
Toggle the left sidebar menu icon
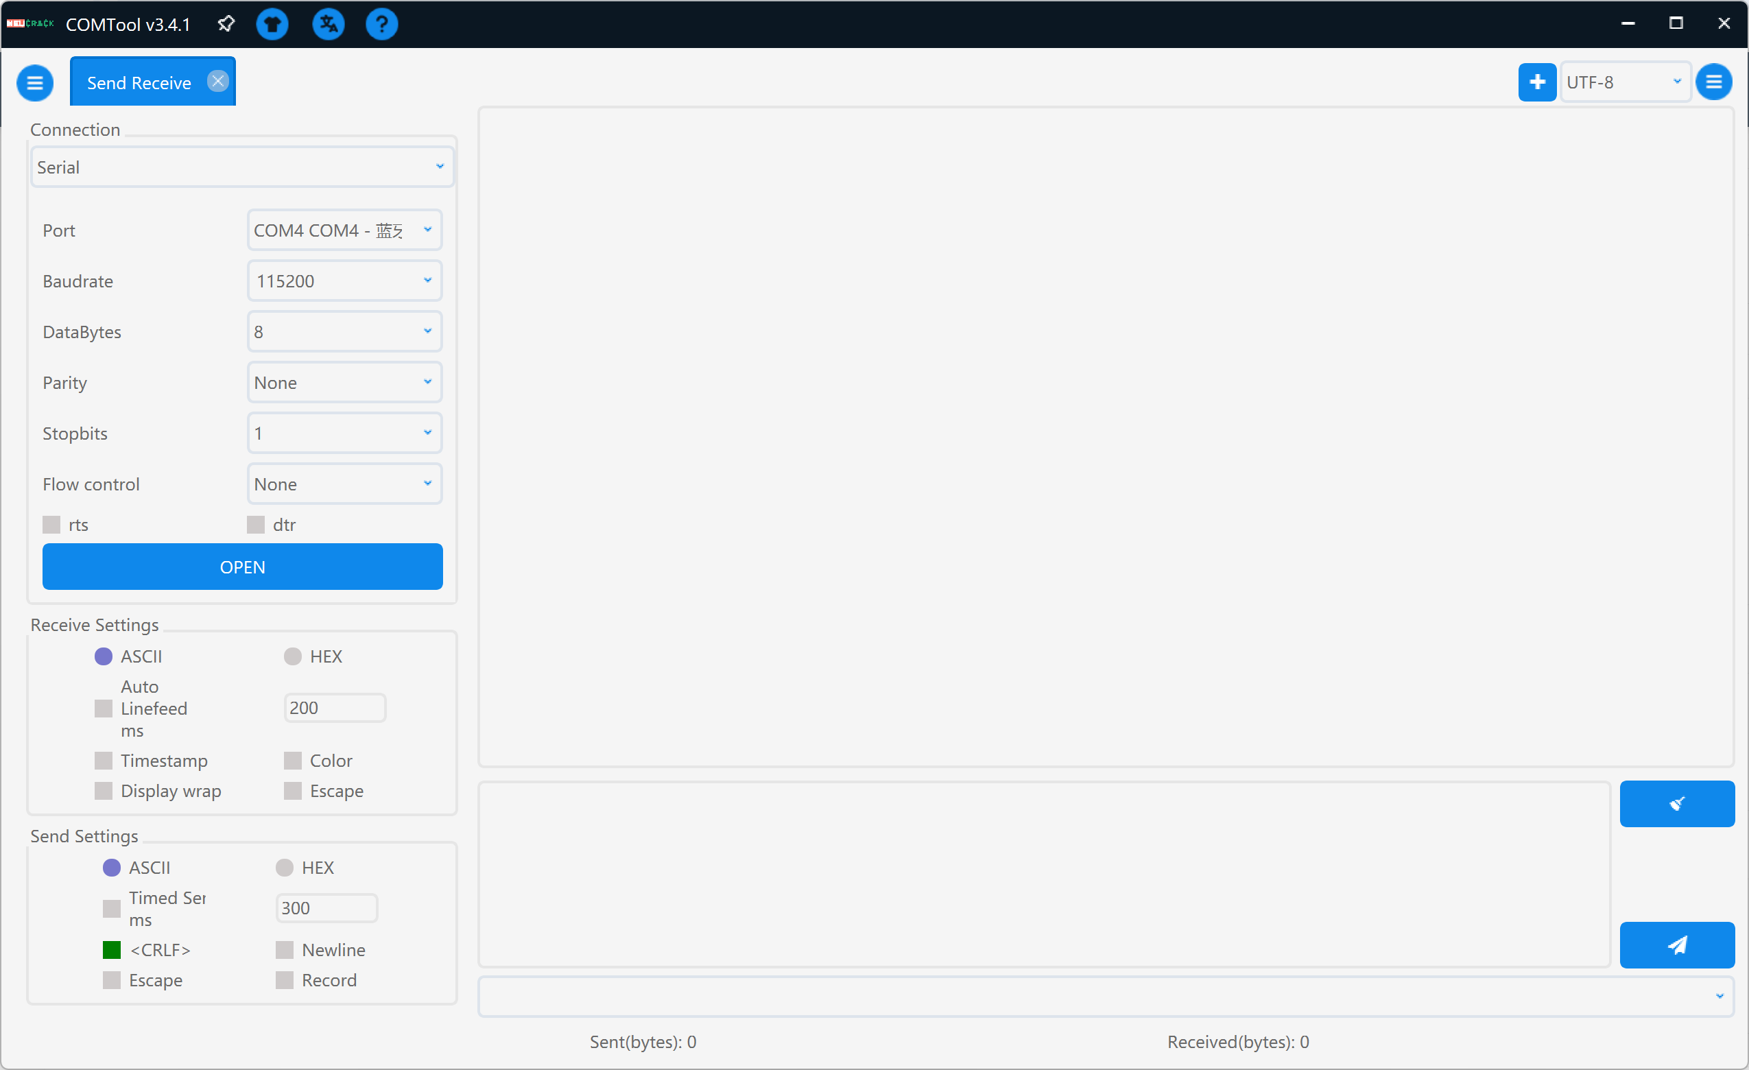(x=35, y=82)
